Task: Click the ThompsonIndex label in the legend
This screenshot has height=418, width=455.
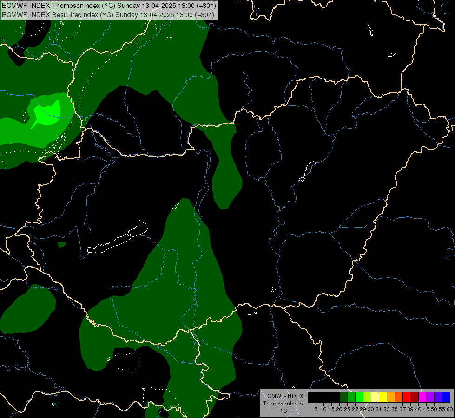Action: coord(283,404)
